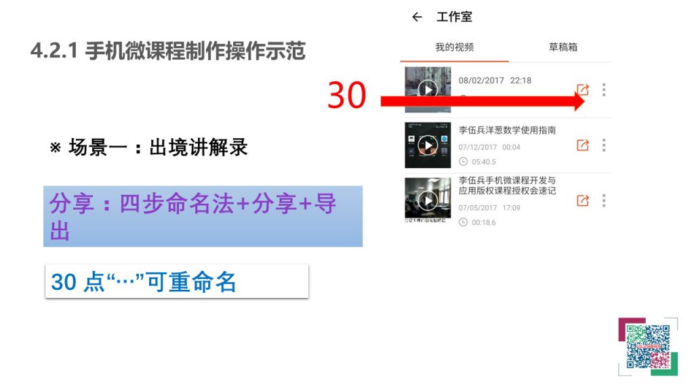The width and height of the screenshot is (694, 390).
Task: Switch to 我的视频 tab
Action: pos(455,47)
